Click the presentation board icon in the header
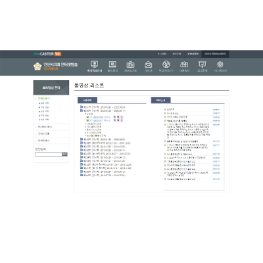263x263 pixels. coord(202,64)
